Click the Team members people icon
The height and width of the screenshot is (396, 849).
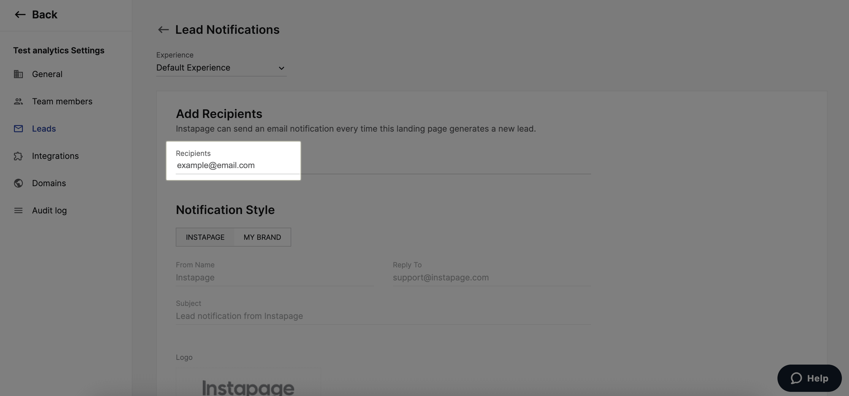coord(18,101)
